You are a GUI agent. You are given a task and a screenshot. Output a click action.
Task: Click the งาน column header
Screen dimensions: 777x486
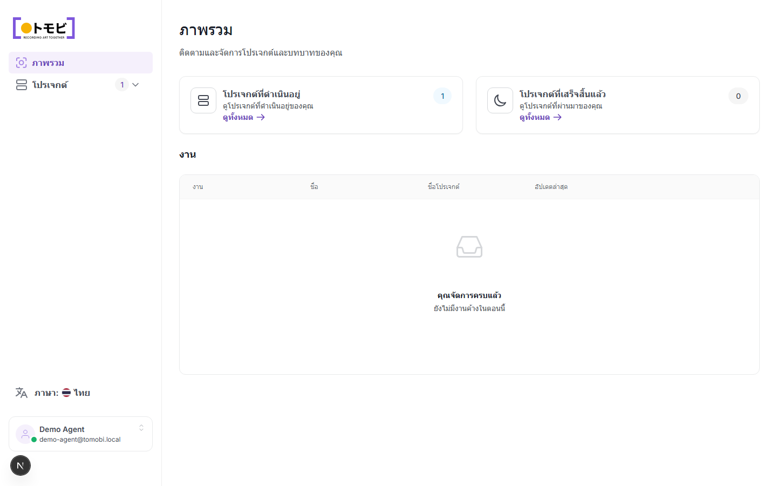[198, 187]
